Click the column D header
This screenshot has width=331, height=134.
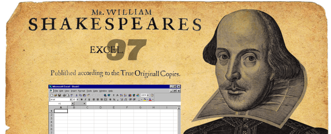101,107
